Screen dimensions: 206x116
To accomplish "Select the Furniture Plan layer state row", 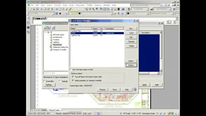I will click(97, 31).
